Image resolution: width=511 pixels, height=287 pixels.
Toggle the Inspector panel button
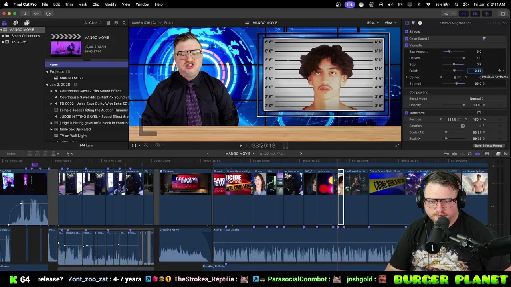point(487,14)
